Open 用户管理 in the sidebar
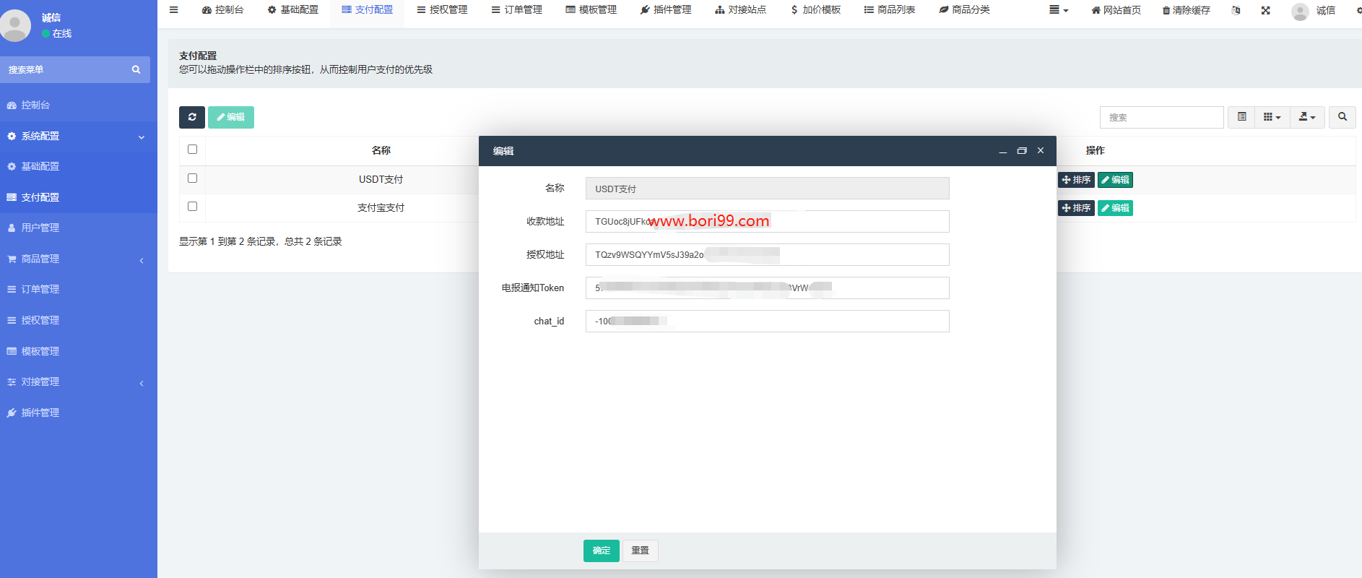The width and height of the screenshot is (1362, 578). [79, 228]
